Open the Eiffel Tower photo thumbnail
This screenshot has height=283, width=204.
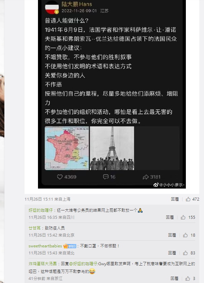click(x=112, y=148)
